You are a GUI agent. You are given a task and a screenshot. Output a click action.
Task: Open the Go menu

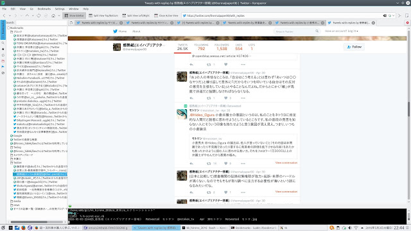[31, 8]
